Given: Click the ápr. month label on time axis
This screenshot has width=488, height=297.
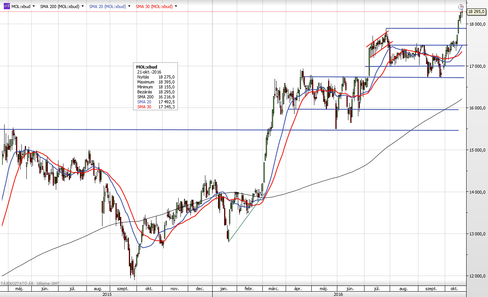Looking at the screenshot, I should point(298,289).
